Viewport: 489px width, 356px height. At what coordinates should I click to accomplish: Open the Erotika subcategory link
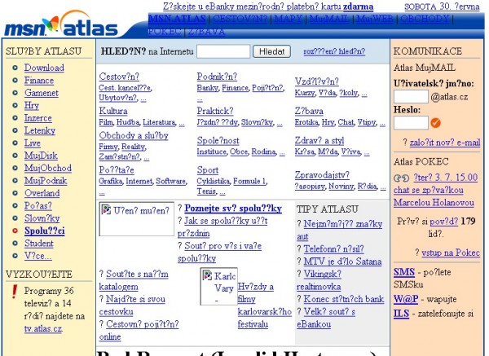pos(306,122)
